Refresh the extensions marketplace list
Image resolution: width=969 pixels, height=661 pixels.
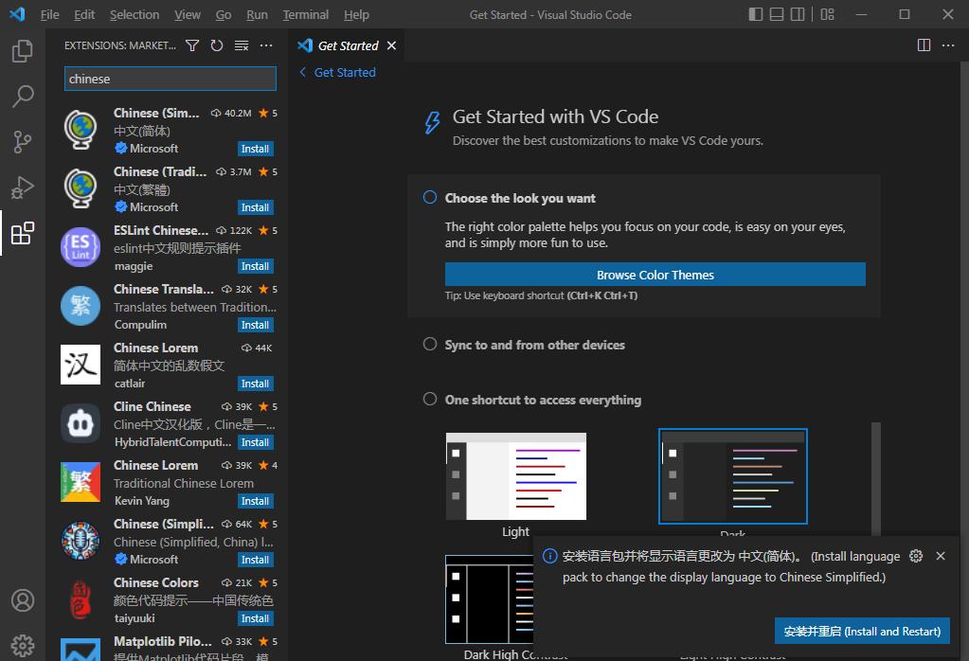tap(216, 45)
